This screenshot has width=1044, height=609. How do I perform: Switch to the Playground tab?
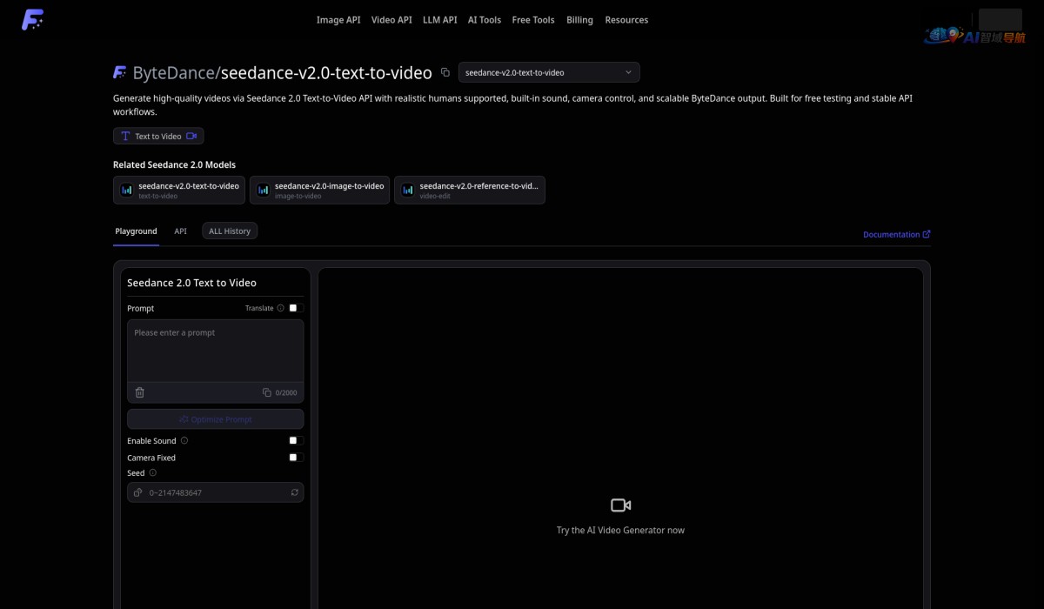tap(136, 231)
